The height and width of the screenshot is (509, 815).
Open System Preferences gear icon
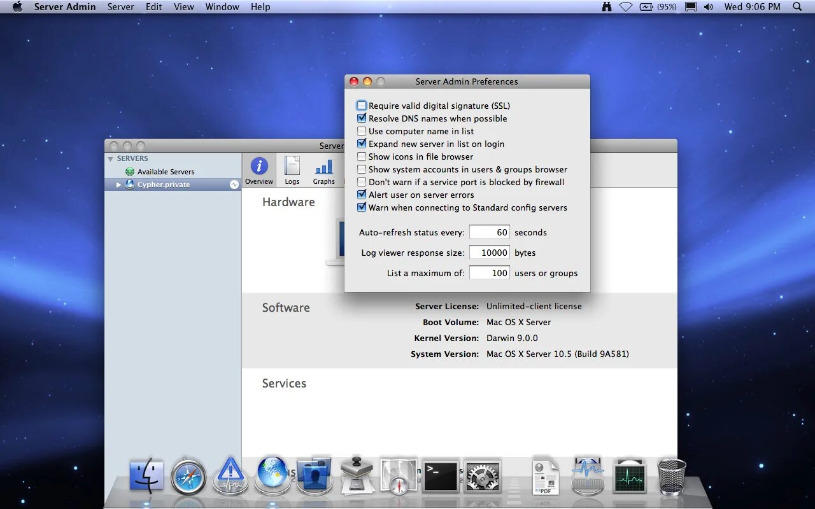pos(483,476)
